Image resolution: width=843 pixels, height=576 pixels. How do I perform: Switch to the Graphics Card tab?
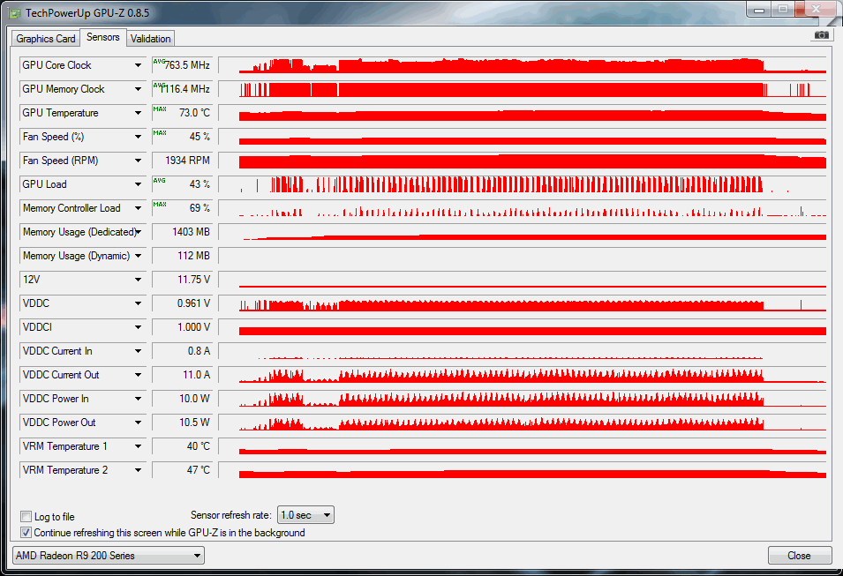46,39
